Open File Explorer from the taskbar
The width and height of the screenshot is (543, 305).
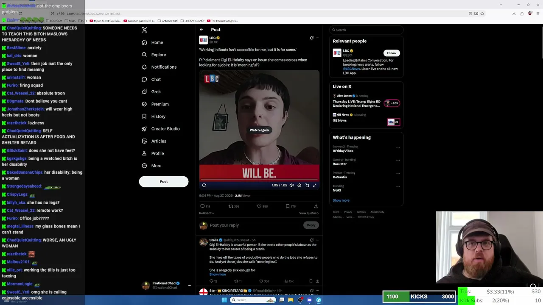click(291, 300)
